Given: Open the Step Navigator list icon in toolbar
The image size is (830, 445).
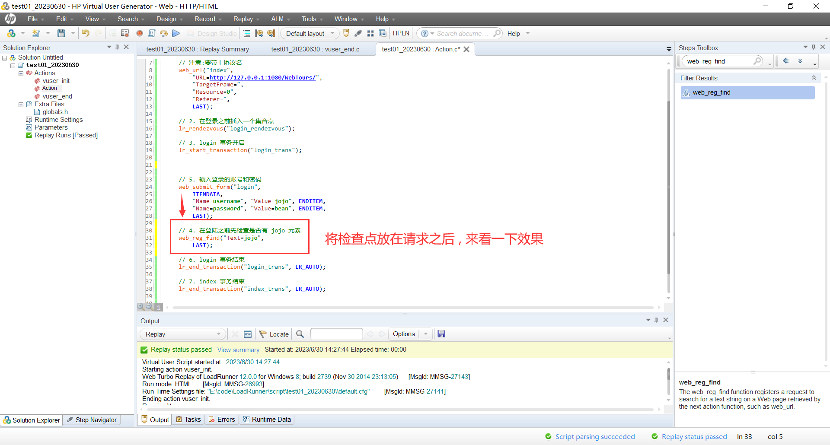Looking at the screenshot, I should click(x=247, y=33).
